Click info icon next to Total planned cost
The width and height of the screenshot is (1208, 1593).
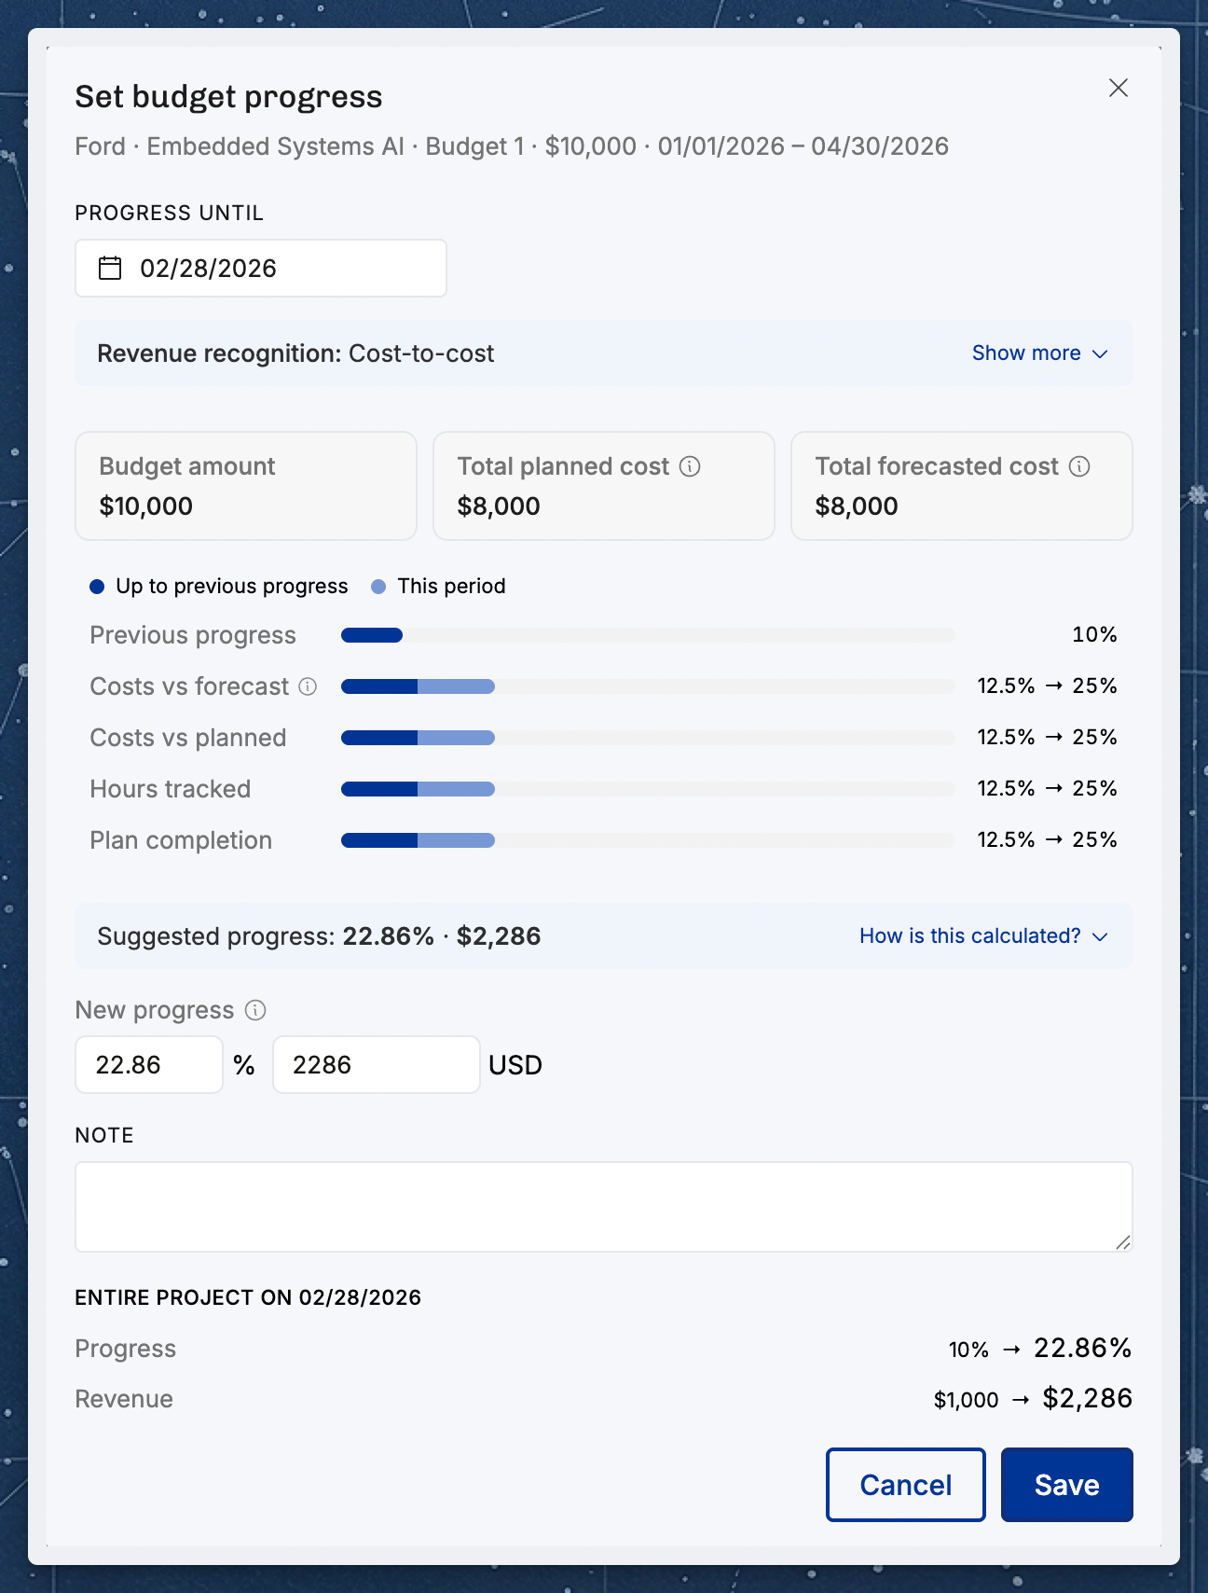[690, 466]
